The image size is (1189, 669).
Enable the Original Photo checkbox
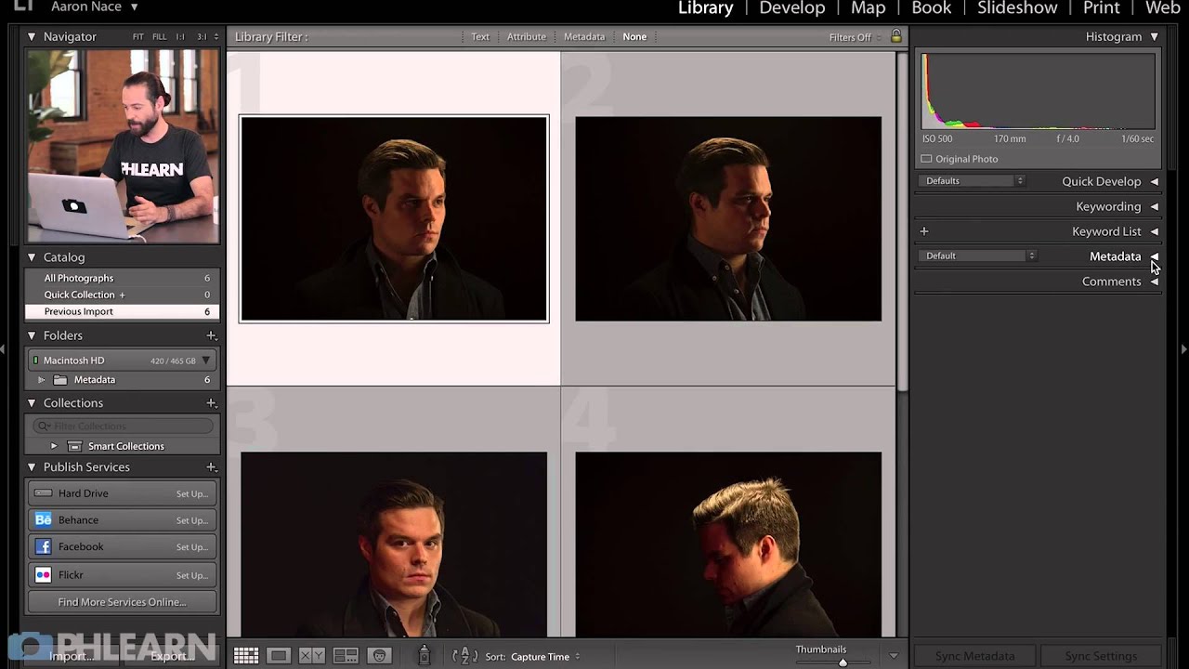(x=926, y=159)
